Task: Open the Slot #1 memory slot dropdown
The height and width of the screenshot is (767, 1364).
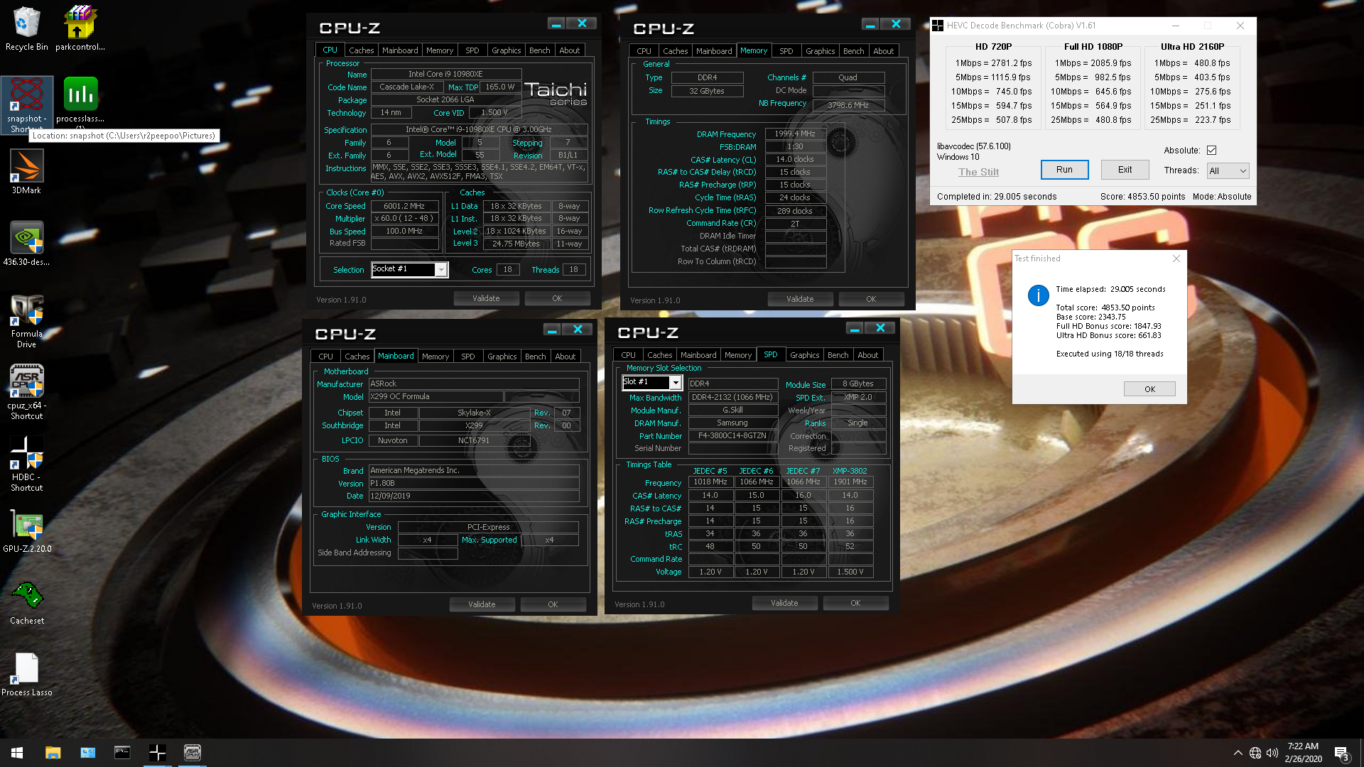Action: 652,382
